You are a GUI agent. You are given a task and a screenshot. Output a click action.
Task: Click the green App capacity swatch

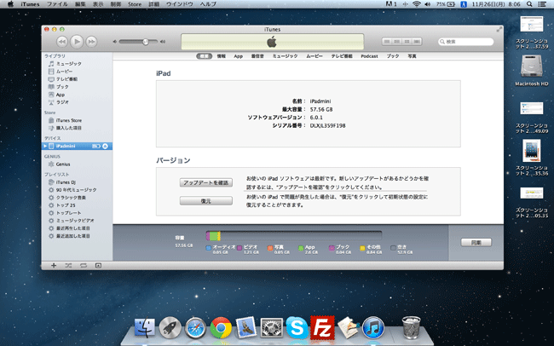pyautogui.click(x=301, y=248)
